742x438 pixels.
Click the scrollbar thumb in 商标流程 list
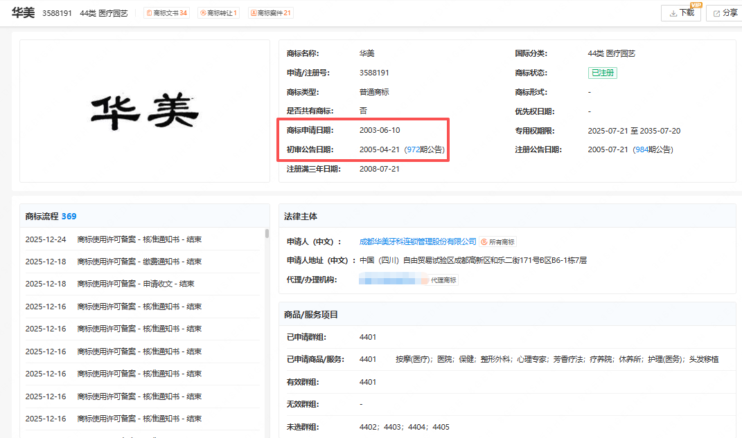tap(267, 233)
